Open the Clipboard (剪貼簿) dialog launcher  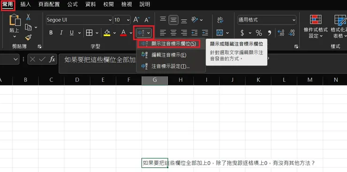tap(39, 46)
